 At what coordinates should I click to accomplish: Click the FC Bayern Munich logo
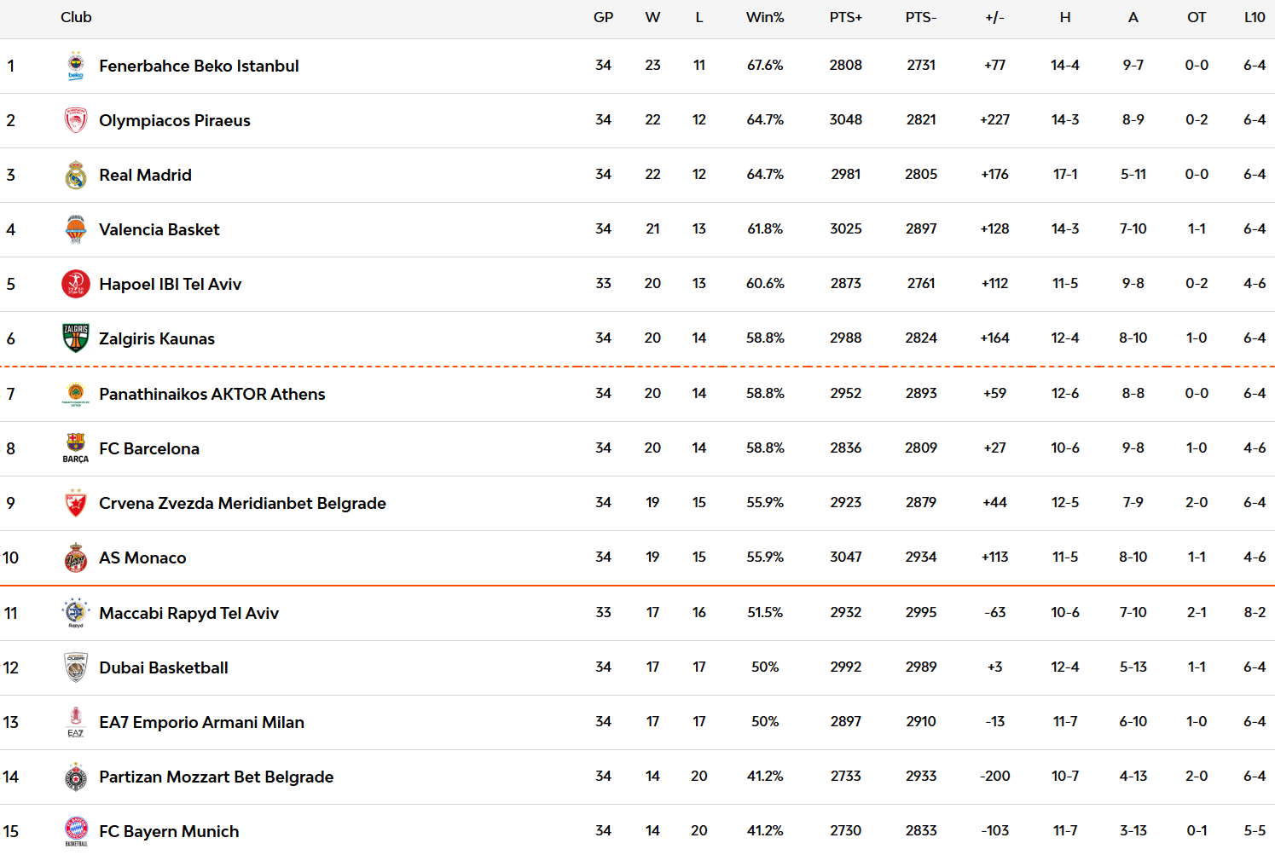(76, 831)
